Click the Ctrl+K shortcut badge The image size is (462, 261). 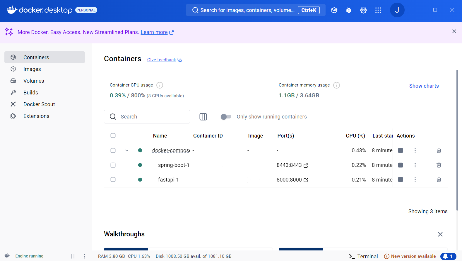(x=309, y=10)
